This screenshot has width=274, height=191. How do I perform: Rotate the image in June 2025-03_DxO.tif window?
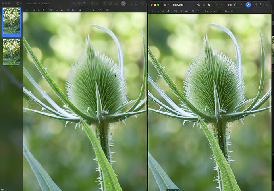tap(110, 4)
